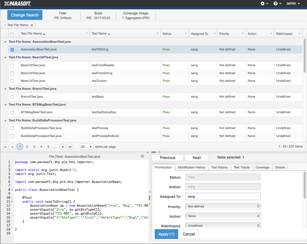Collapse the BTSMsgBeanTest.java group
This screenshot has width=307, height=244.
click(5, 105)
